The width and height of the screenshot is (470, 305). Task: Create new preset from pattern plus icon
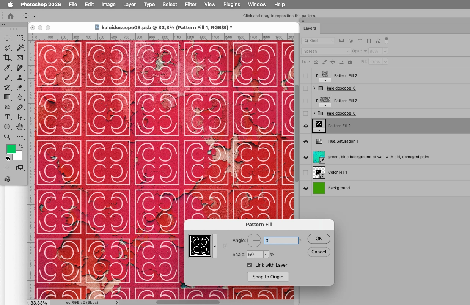(225, 246)
